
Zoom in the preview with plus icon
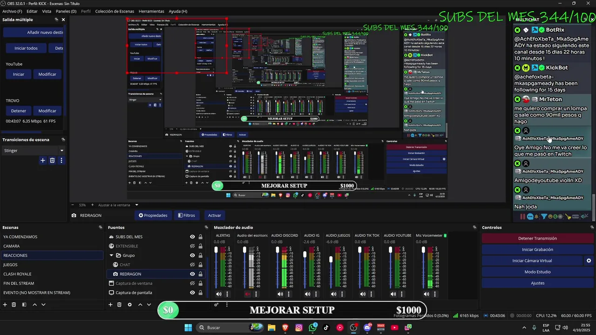pos(92,205)
